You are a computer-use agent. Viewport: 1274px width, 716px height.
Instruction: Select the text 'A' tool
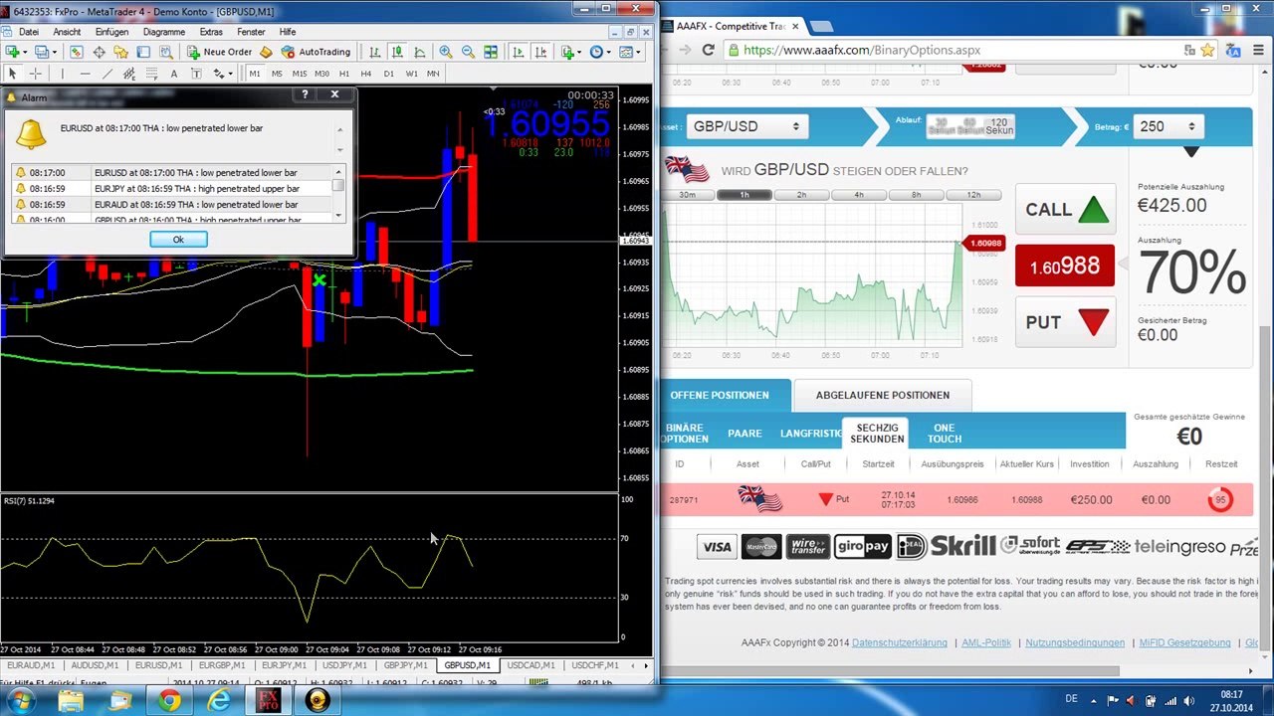[174, 74]
